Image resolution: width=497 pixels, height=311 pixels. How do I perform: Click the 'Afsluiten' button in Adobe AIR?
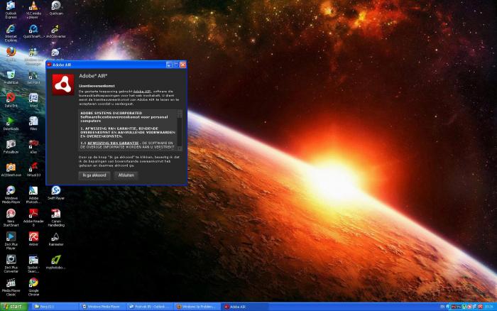[126, 175]
